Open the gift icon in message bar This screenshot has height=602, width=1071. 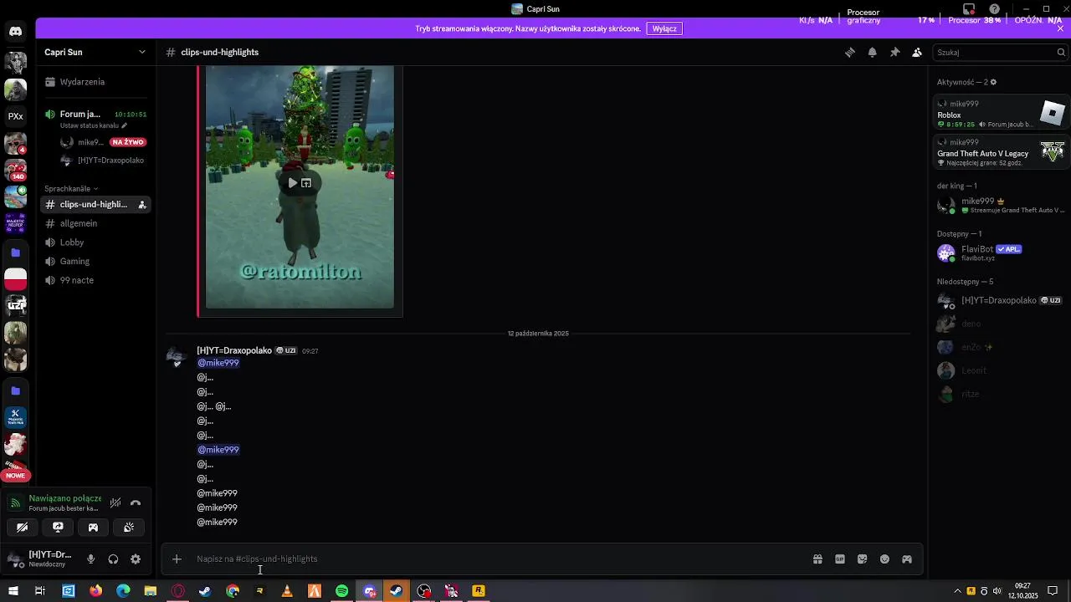pos(817,559)
